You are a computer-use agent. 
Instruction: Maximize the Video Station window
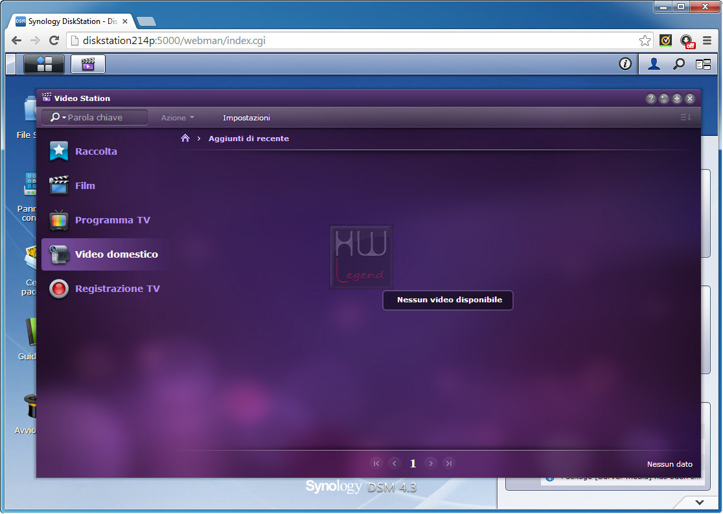(676, 98)
